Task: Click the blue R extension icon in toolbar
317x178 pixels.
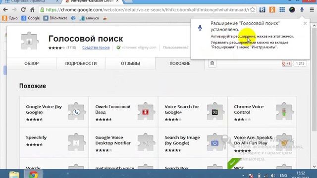Action: tap(262, 10)
